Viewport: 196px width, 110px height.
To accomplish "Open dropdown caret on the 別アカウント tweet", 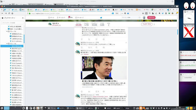I will pyautogui.click(x=126, y=43).
